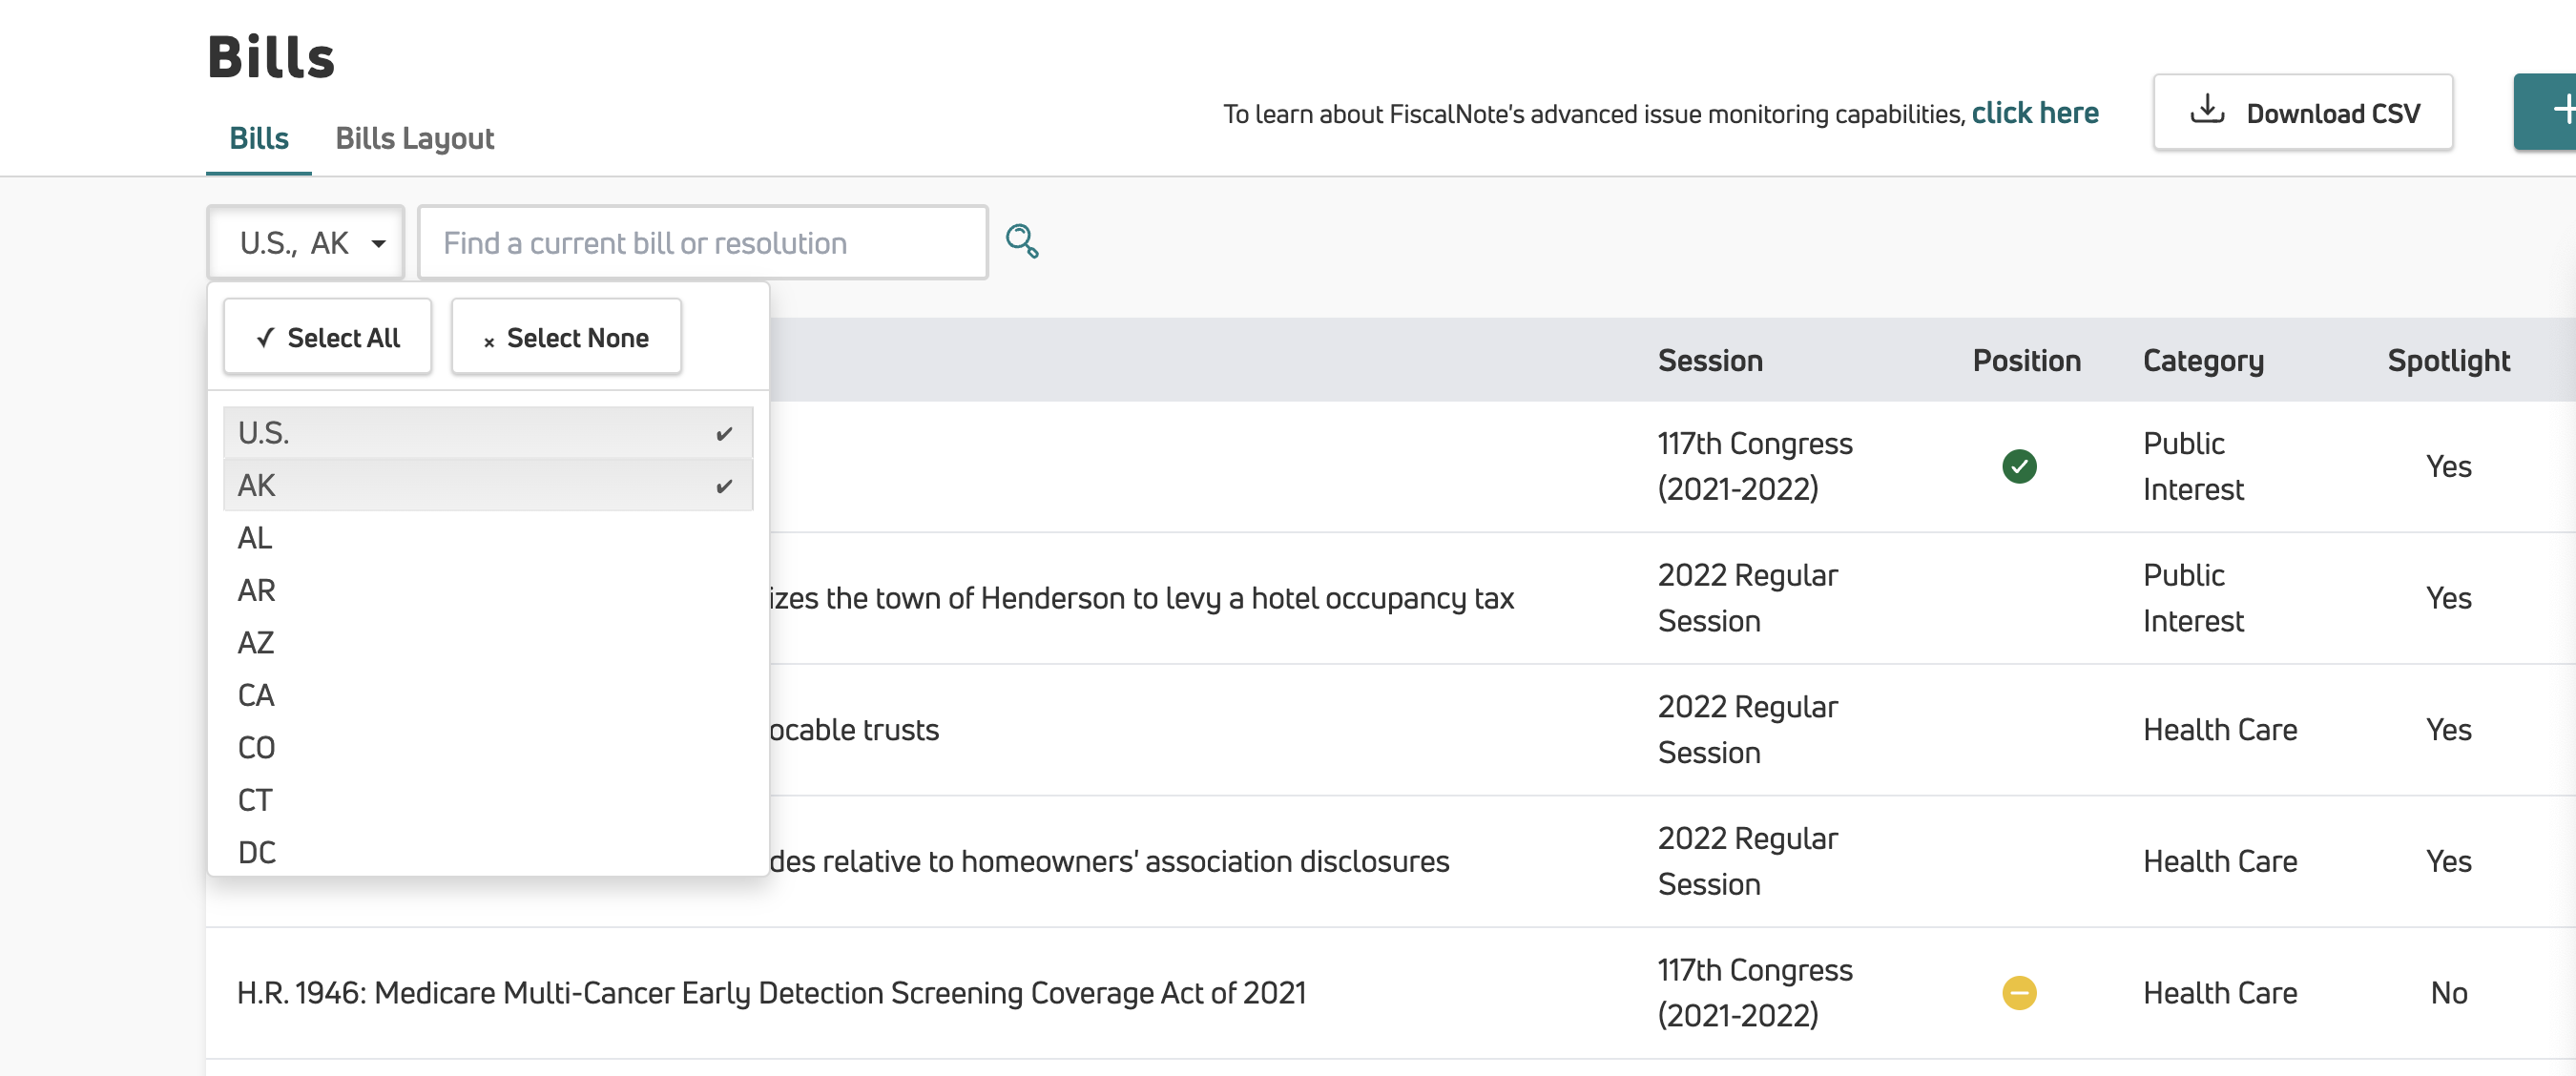Click the download icon beside Download CSV
Screen dimensions: 2576x1076
[x=2207, y=110]
